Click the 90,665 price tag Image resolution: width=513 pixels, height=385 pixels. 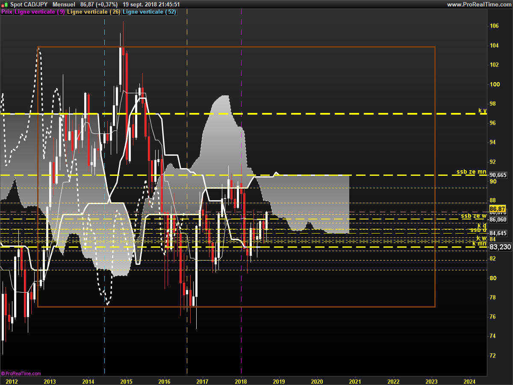tap(498, 175)
